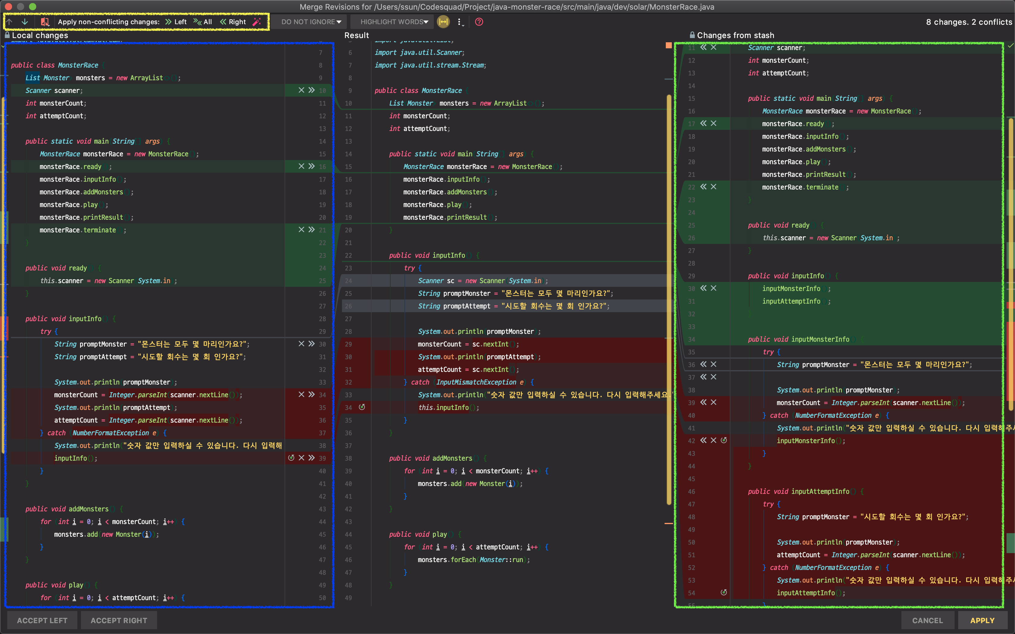Click the compare contents icon

[45, 22]
